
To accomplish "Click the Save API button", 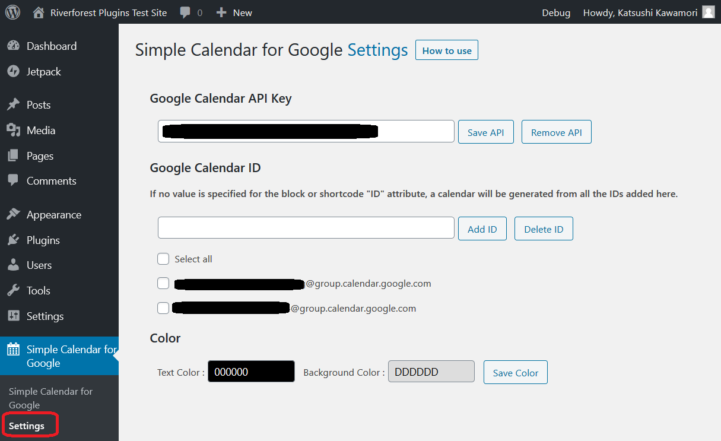I will click(486, 132).
